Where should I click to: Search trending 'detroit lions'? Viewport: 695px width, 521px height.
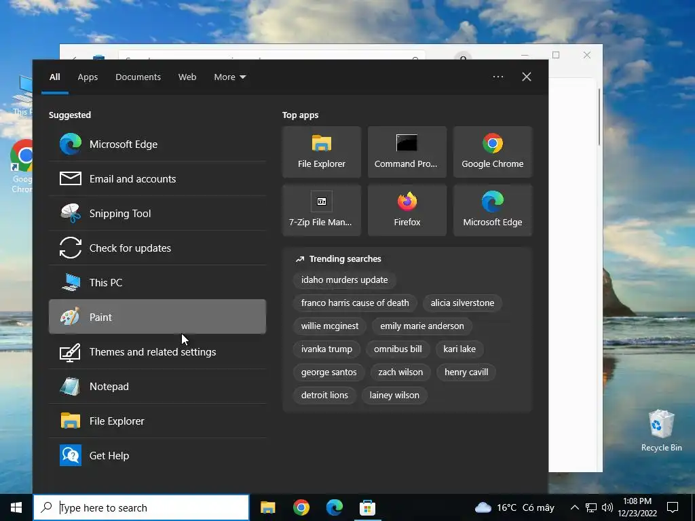pyautogui.click(x=324, y=395)
